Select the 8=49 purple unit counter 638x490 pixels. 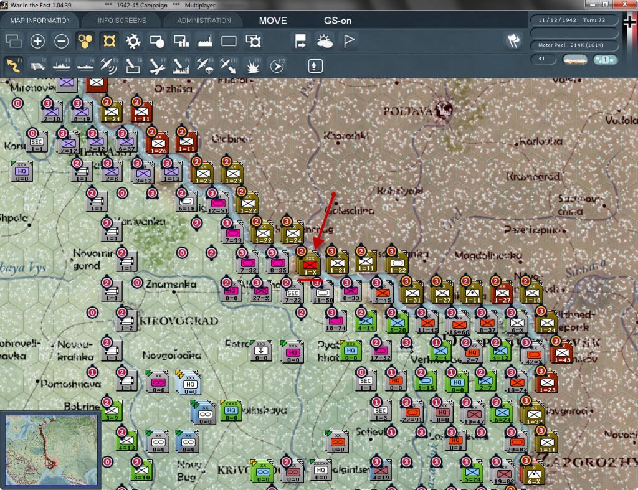click(x=82, y=112)
